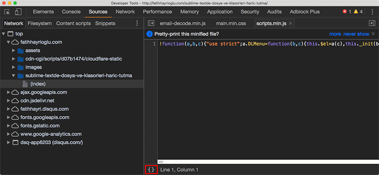Select the Sources panel tab
The height and width of the screenshot is (175, 379).
[x=98, y=12]
